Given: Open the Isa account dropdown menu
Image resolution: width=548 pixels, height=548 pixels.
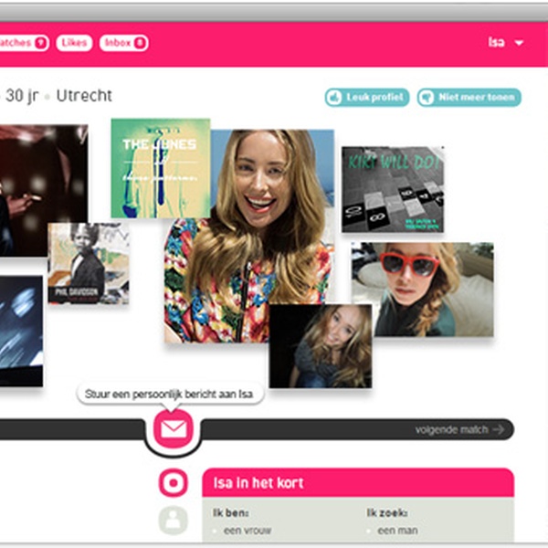Looking at the screenshot, I should pyautogui.click(x=506, y=43).
